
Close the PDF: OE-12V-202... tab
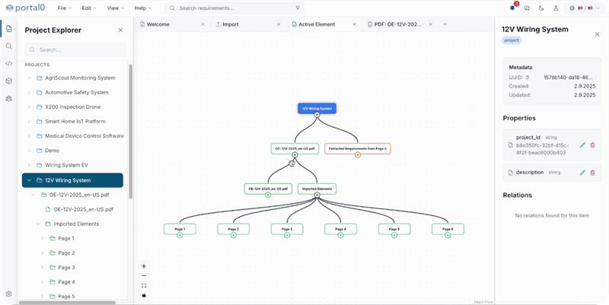(x=430, y=24)
